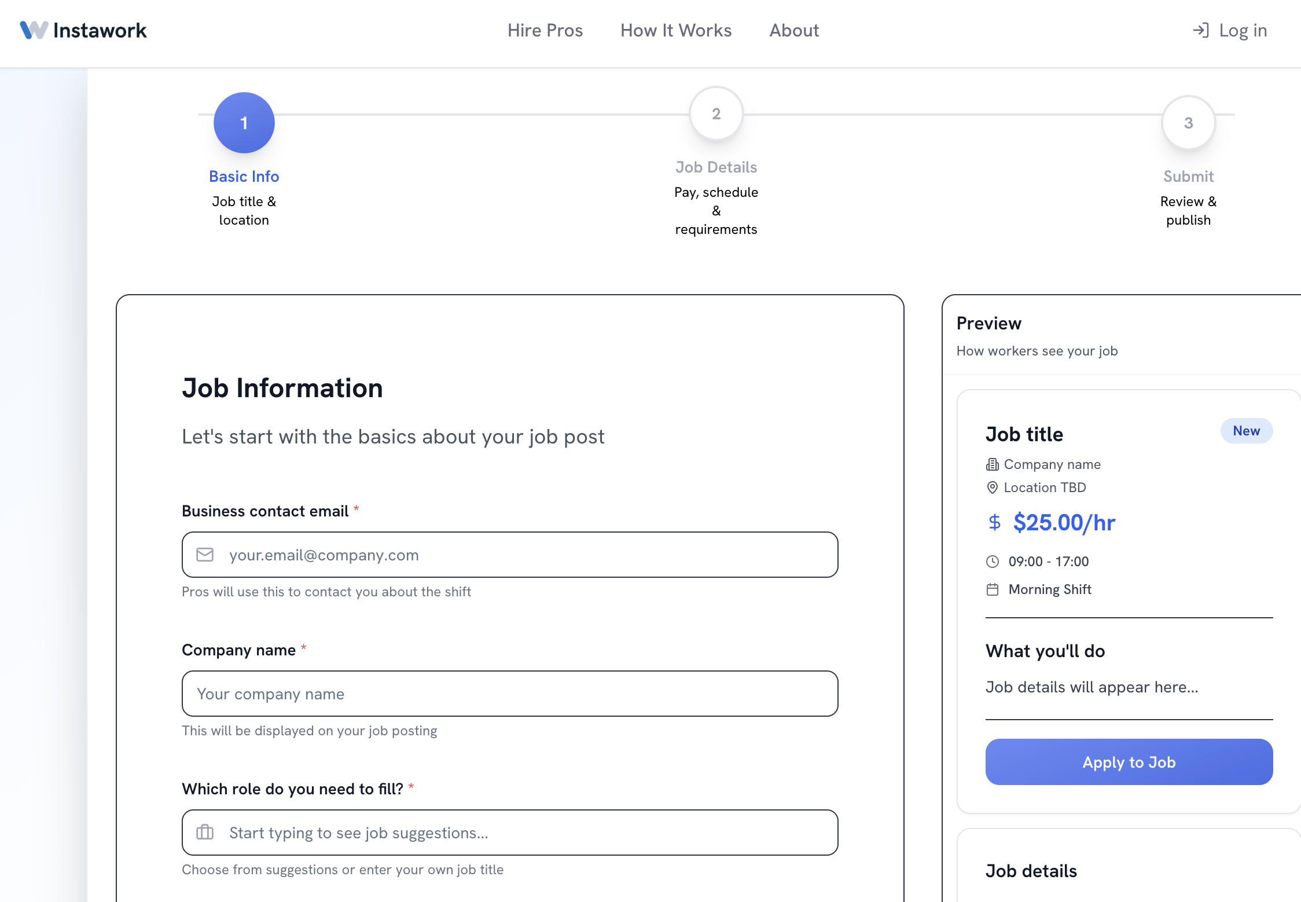Viewport: 1301px width, 902px height.
Task: Click the Basic Info step label
Action: click(244, 176)
